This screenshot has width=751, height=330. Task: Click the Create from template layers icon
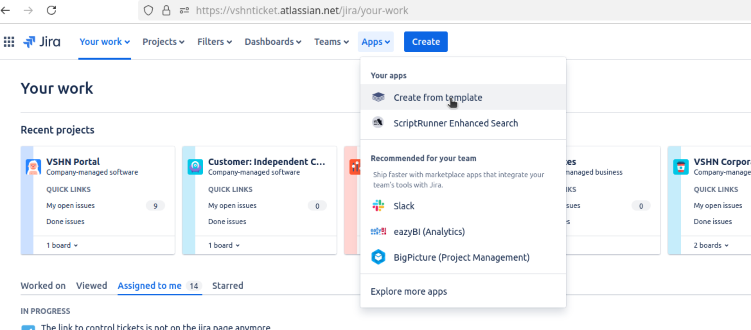pos(378,97)
